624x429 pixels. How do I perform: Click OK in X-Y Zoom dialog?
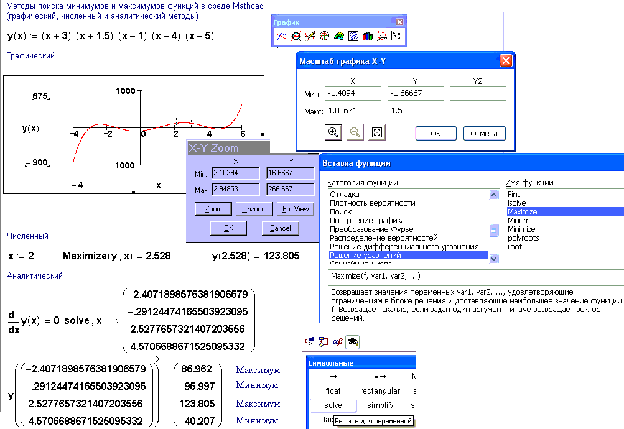[228, 228]
